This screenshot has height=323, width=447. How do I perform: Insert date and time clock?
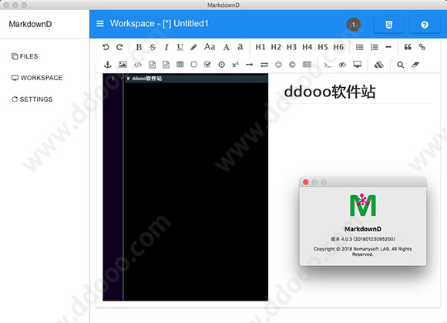tap(221, 65)
